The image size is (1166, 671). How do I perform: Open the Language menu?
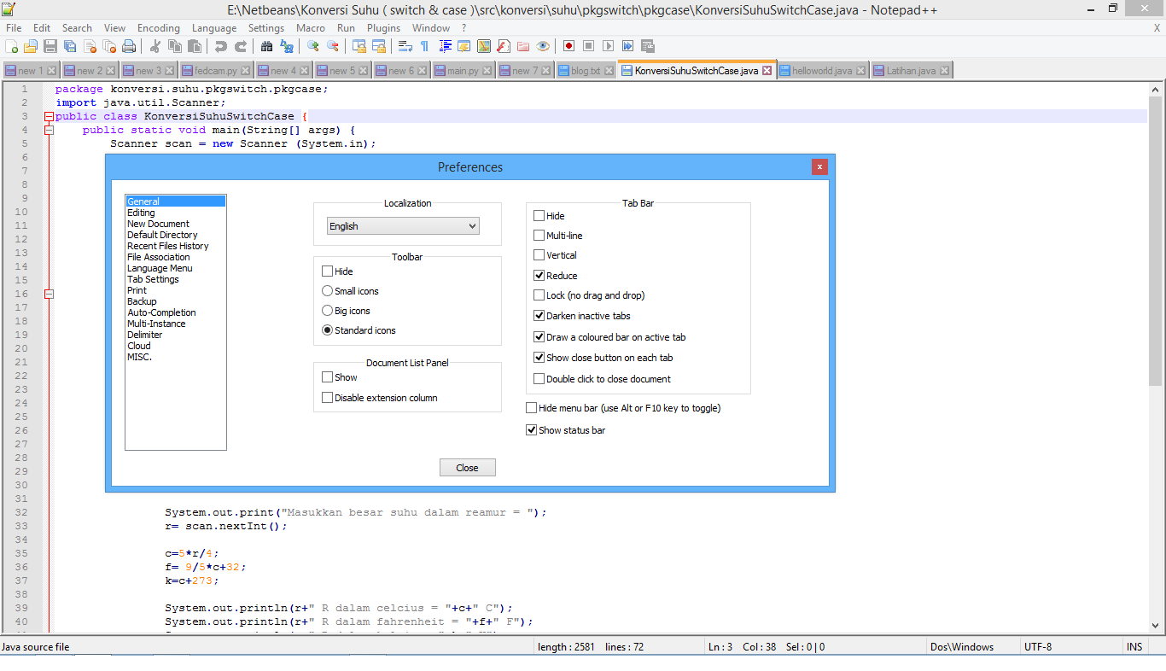pos(214,28)
